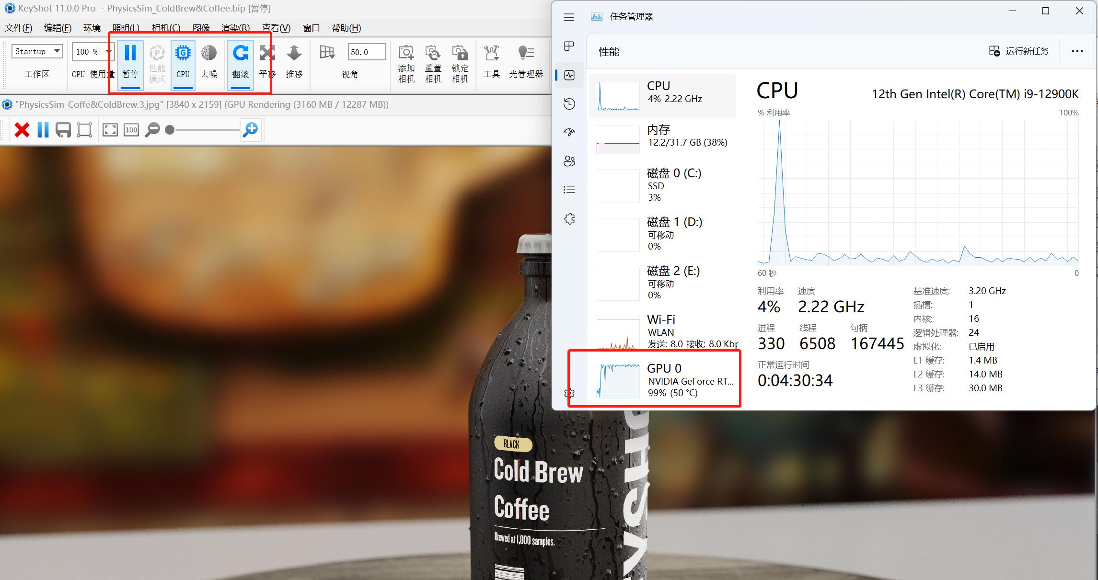Open the 渲染 render menu

234,28
